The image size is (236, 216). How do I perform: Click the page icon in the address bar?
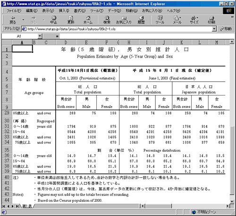(x=24, y=29)
